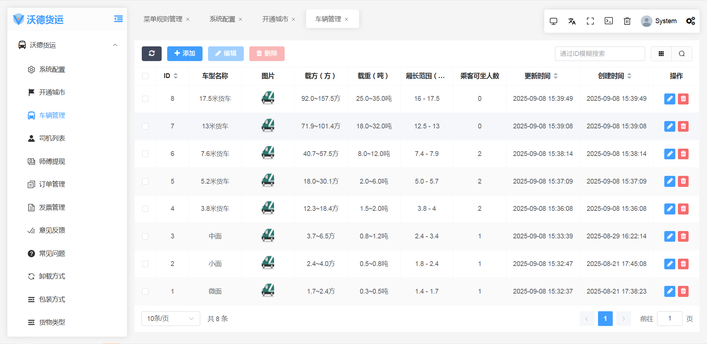This screenshot has width=707, height=344.
Task: Go to page 1 in pagination
Action: click(605, 319)
